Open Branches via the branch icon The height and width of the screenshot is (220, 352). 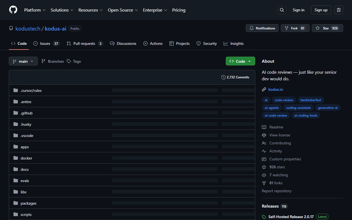click(43, 61)
